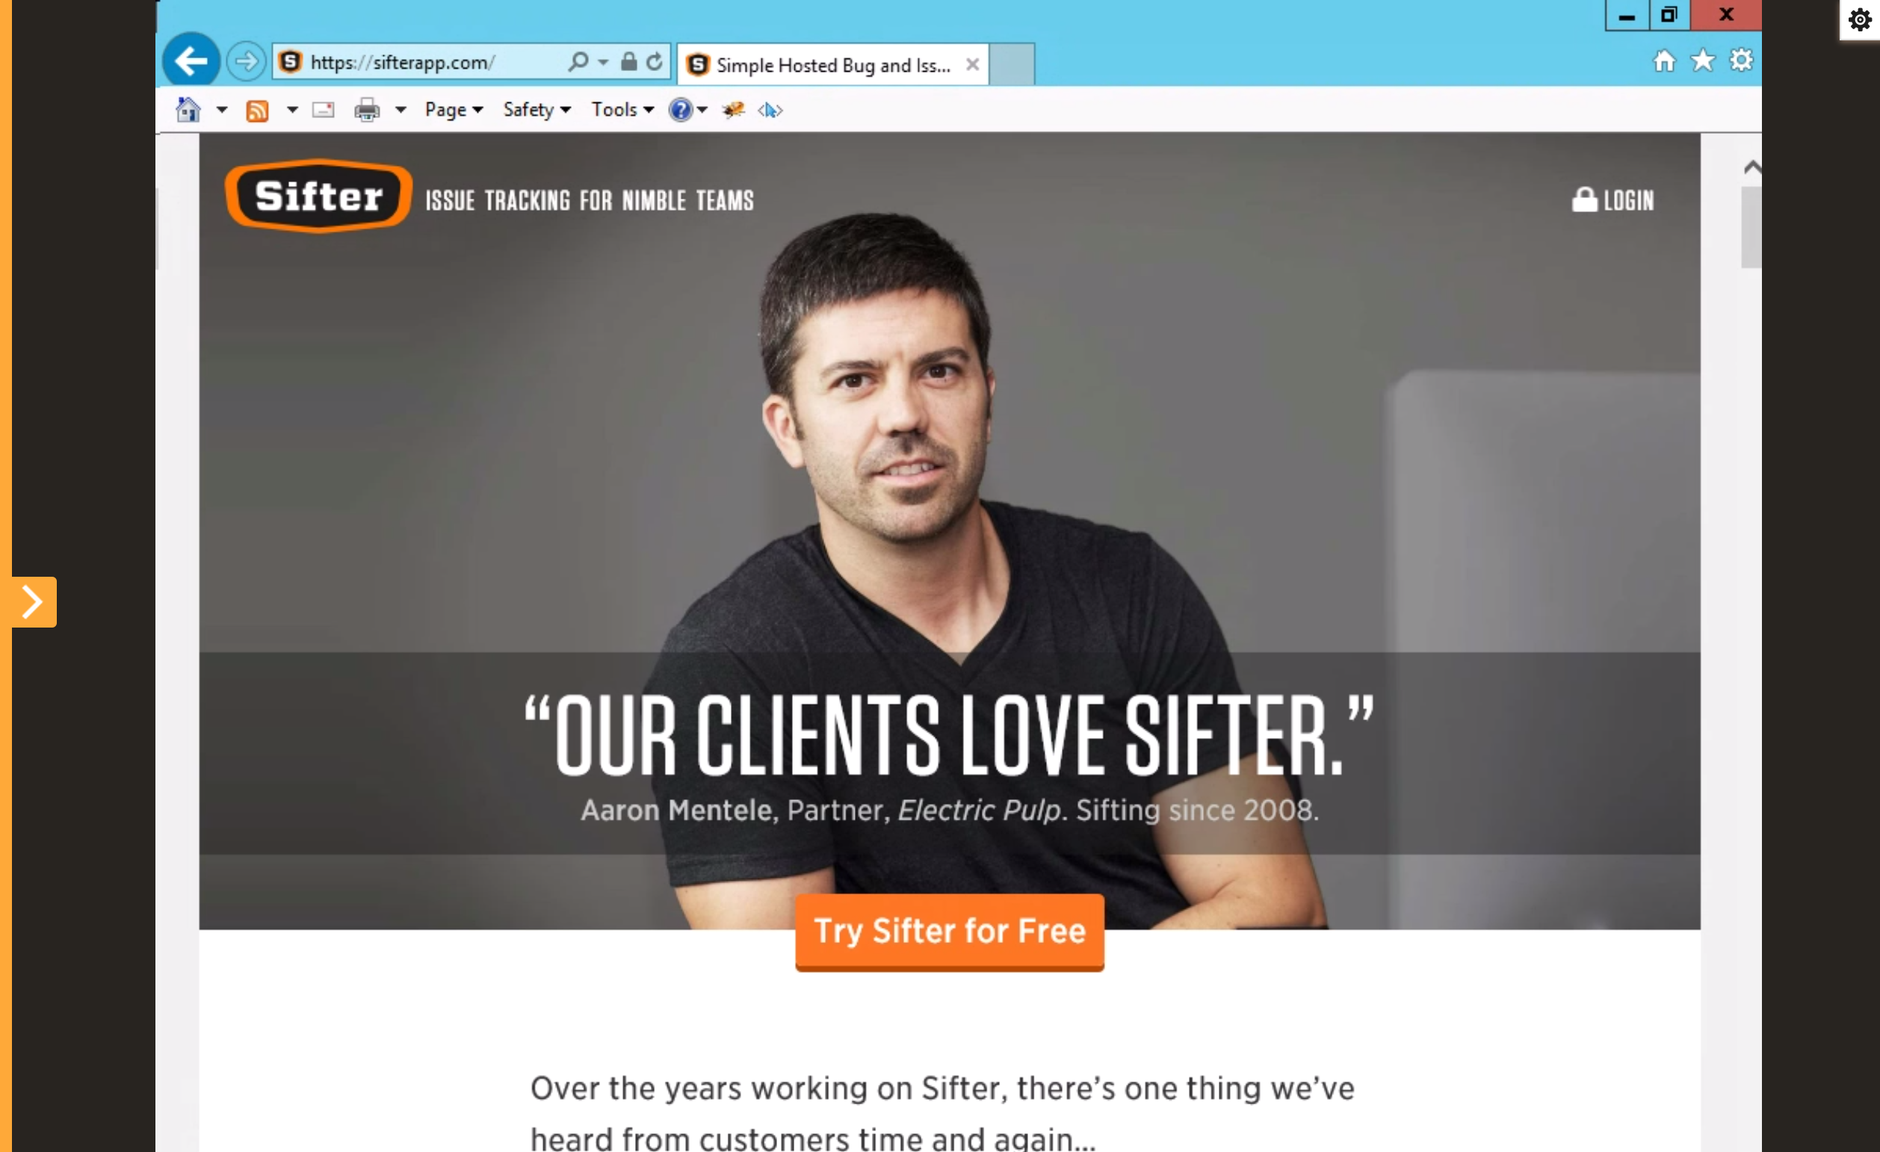Click the browser favorites star icon

1701,61
